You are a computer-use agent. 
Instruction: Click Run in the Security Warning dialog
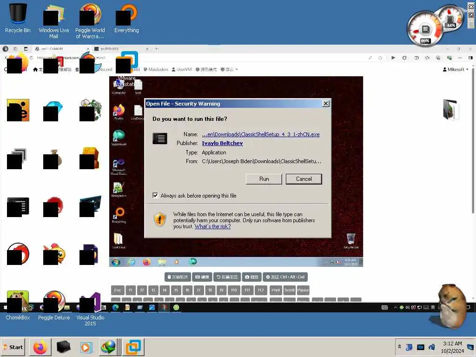(x=264, y=179)
